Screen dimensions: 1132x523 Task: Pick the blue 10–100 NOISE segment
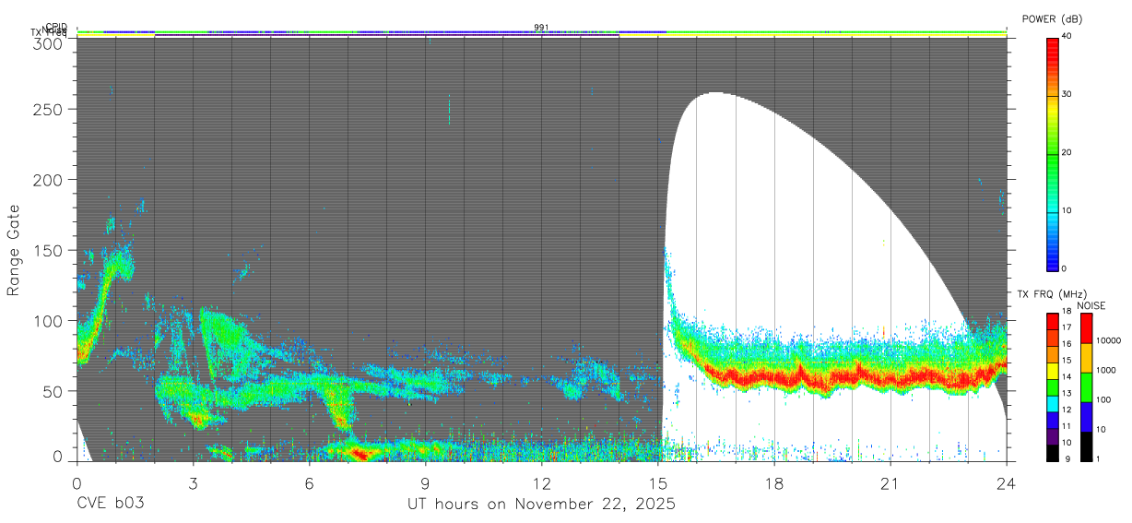coord(1086,417)
